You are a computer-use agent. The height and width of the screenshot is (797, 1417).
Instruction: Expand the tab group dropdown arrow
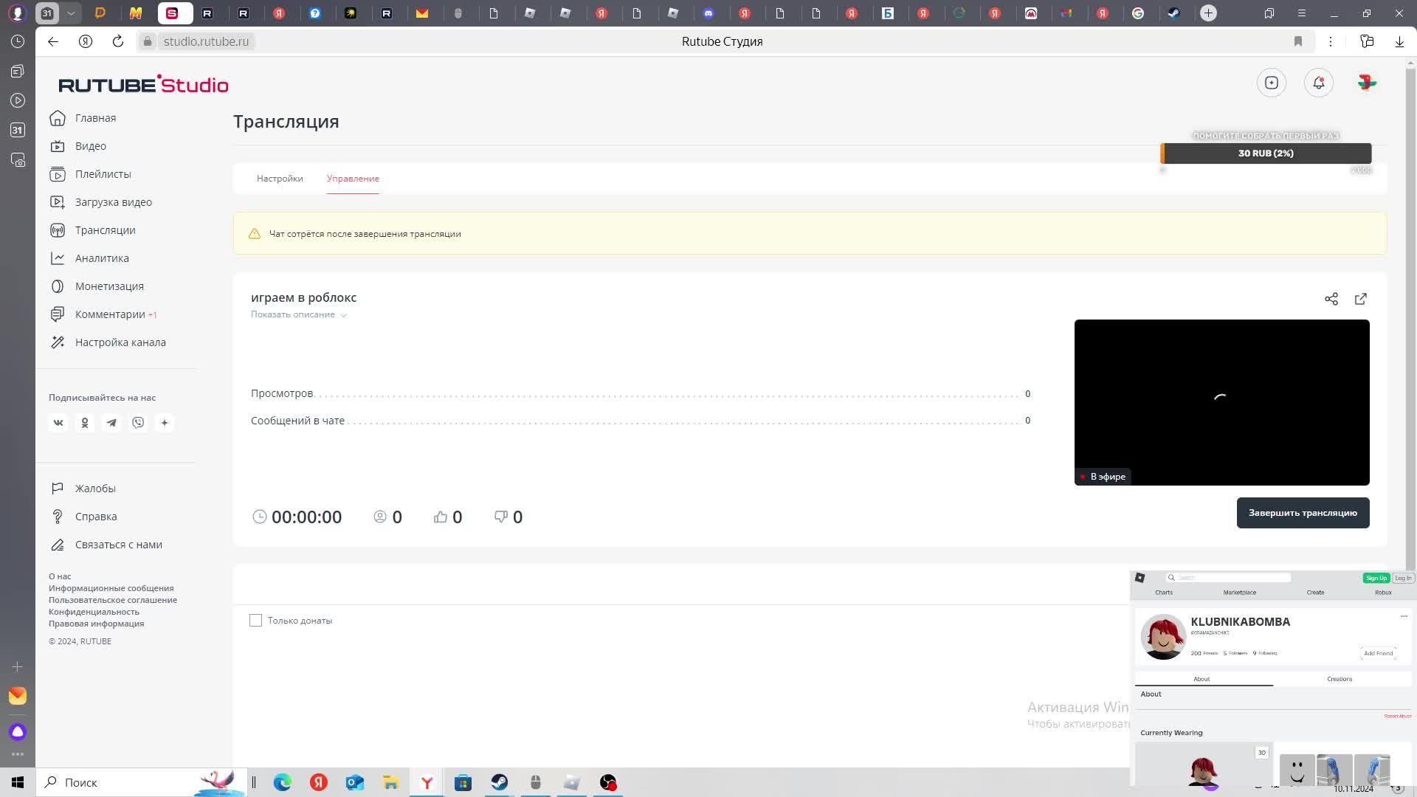[71, 13]
